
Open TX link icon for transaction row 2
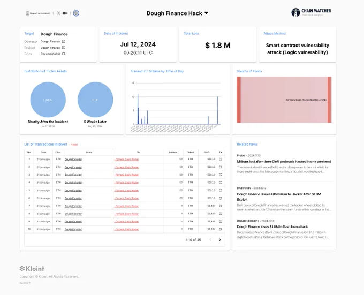tap(221, 167)
